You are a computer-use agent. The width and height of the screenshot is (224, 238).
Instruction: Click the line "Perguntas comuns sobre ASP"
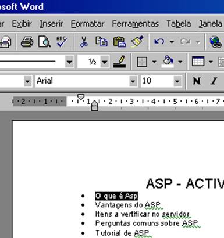coord(147,223)
